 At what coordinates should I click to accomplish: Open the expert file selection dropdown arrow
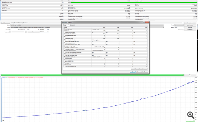(x=183, y=23)
